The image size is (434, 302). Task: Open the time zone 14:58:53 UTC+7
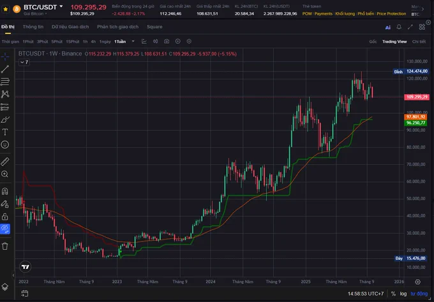tap(366, 294)
